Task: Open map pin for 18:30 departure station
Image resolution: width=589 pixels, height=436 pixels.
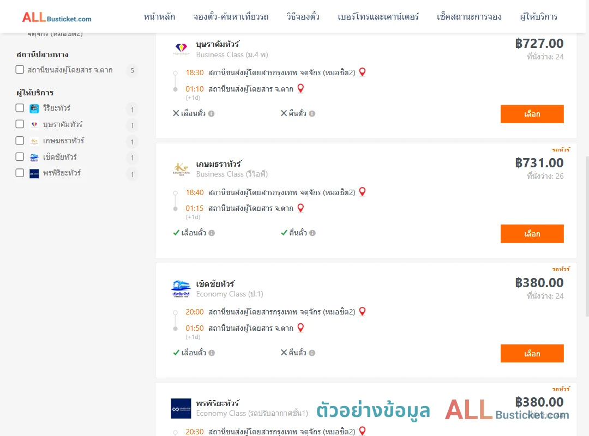Action: click(363, 72)
